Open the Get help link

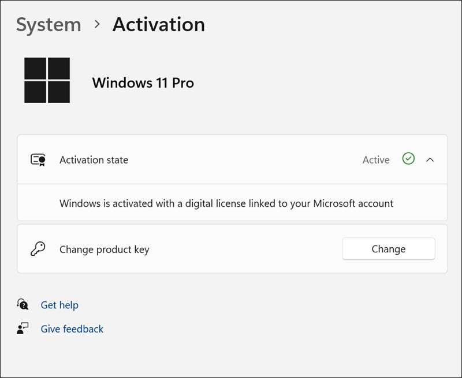(59, 305)
